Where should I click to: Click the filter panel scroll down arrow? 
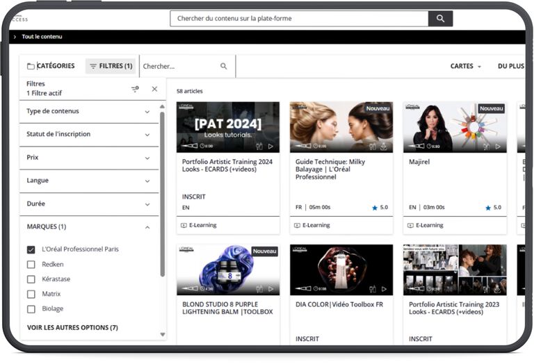click(x=163, y=334)
